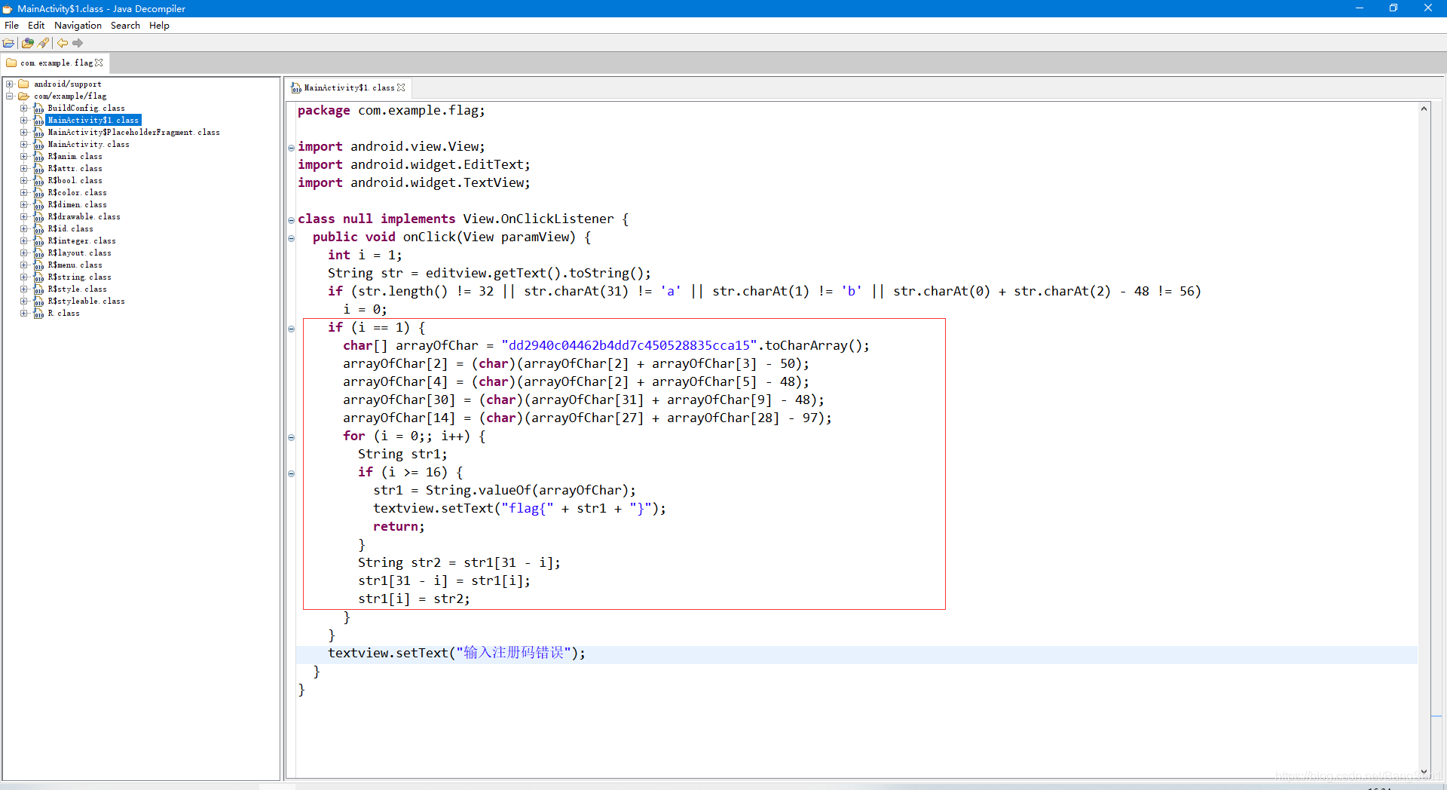Screen dimensions: 1447x790
Task: Expand the R$color.class node
Action: pos(24,192)
